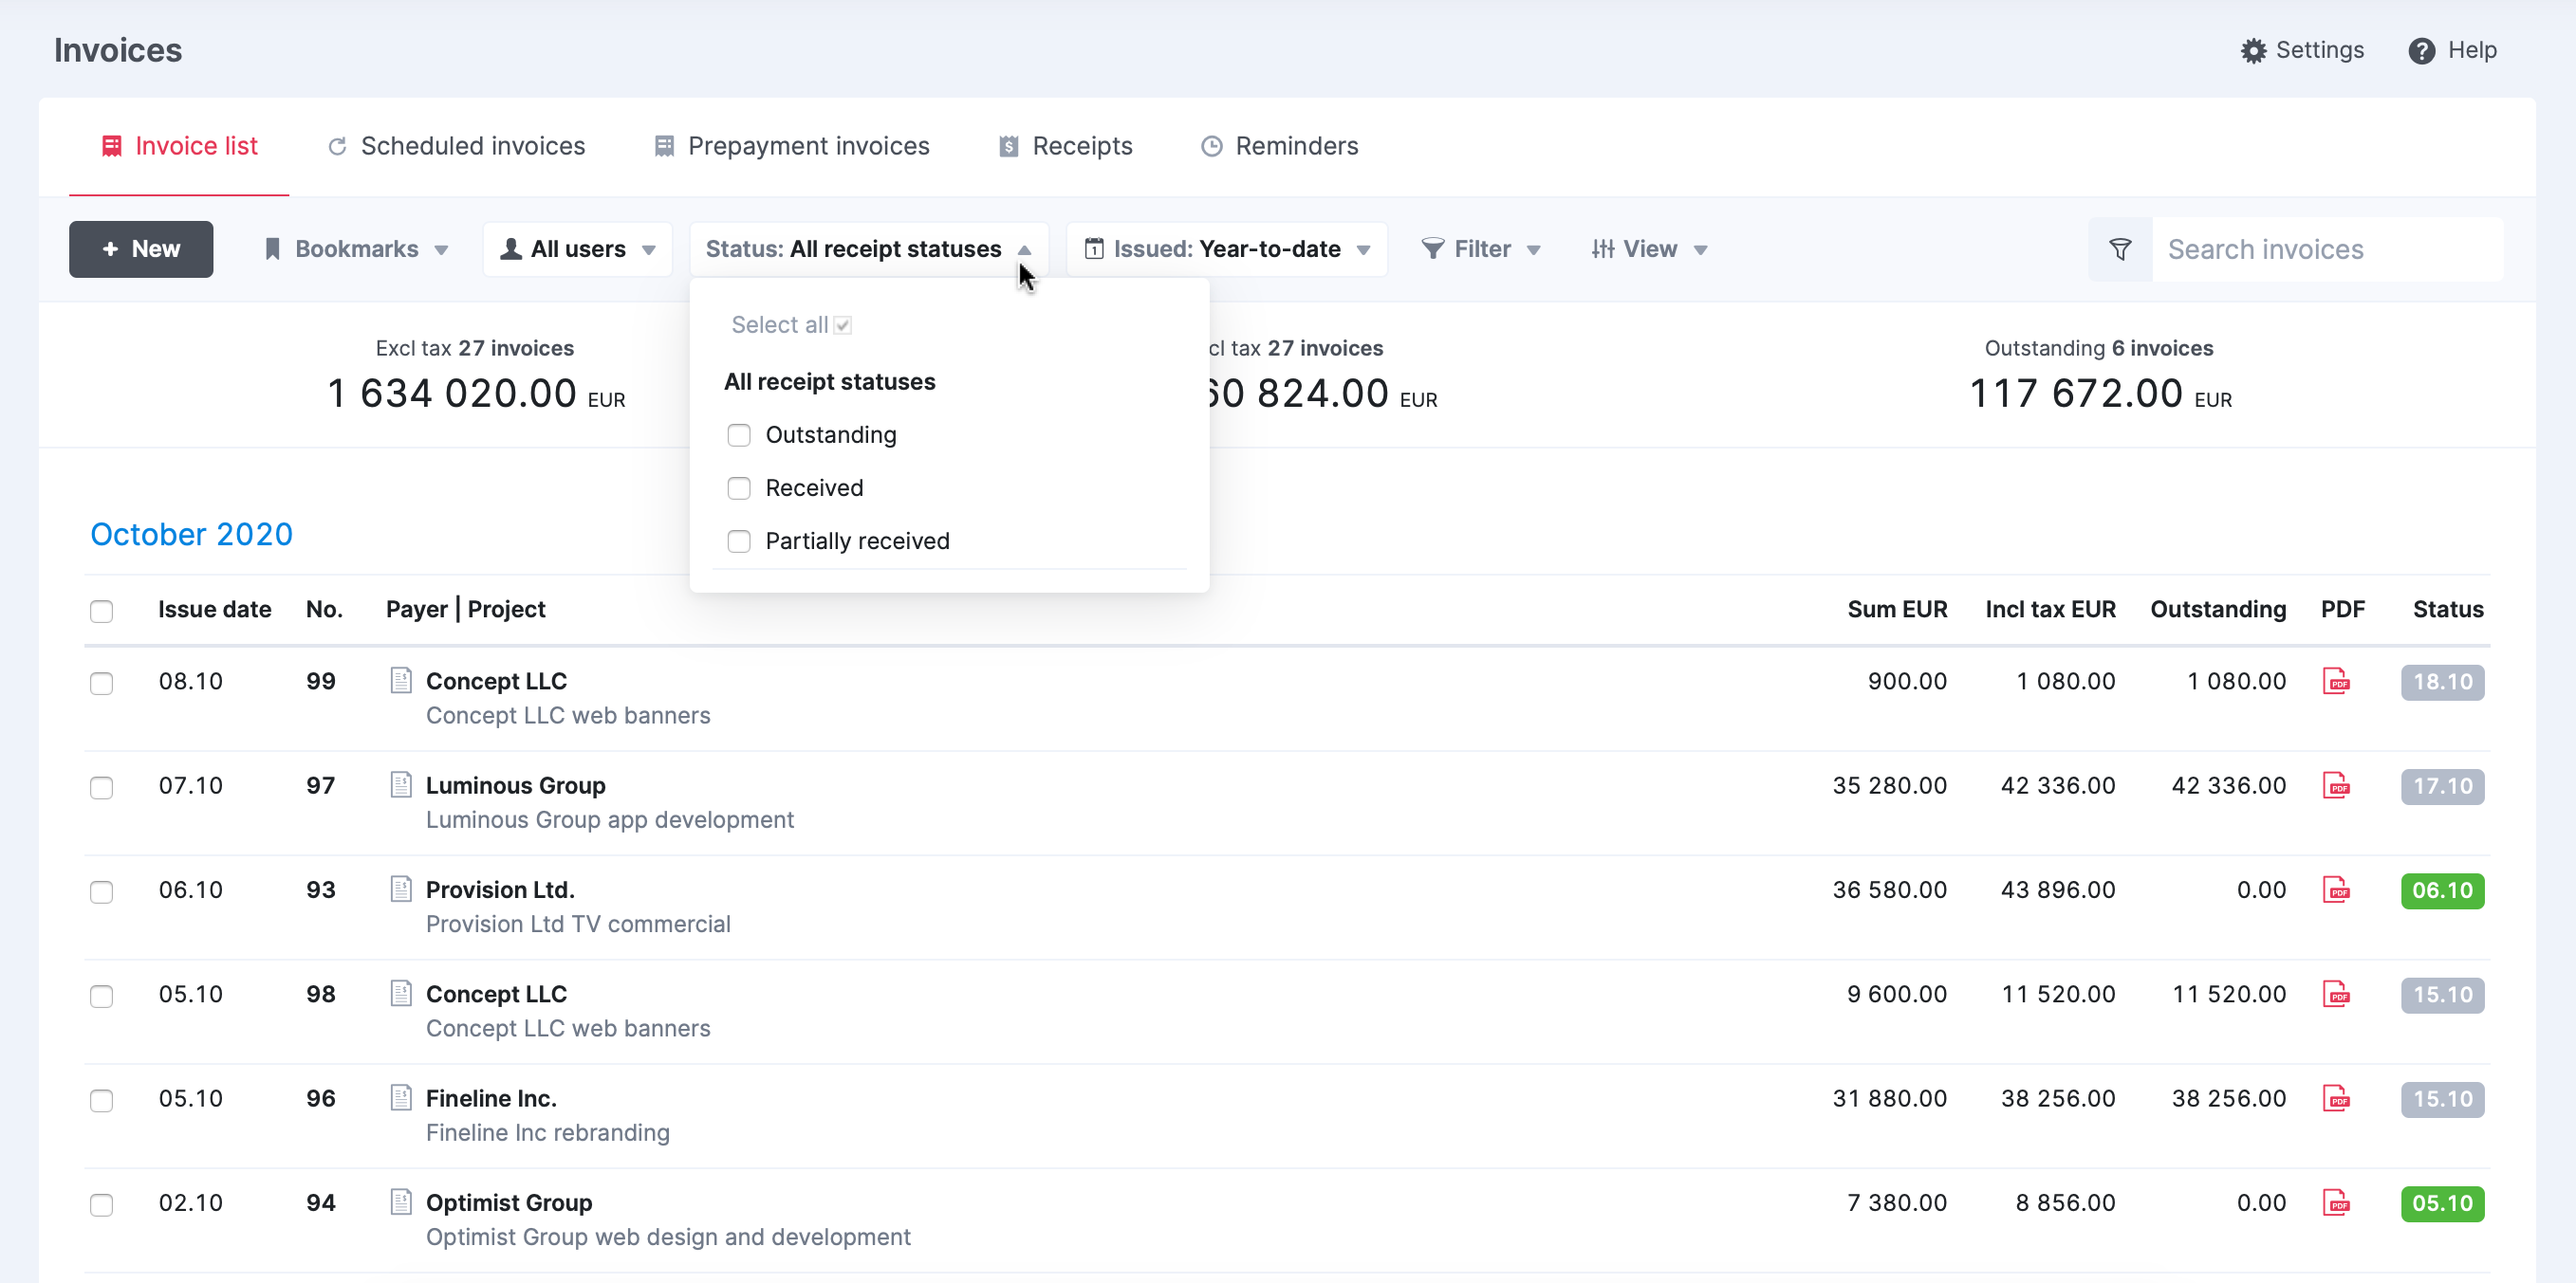Click document icon beside invoice 99 Concept LLC

[x=401, y=681]
